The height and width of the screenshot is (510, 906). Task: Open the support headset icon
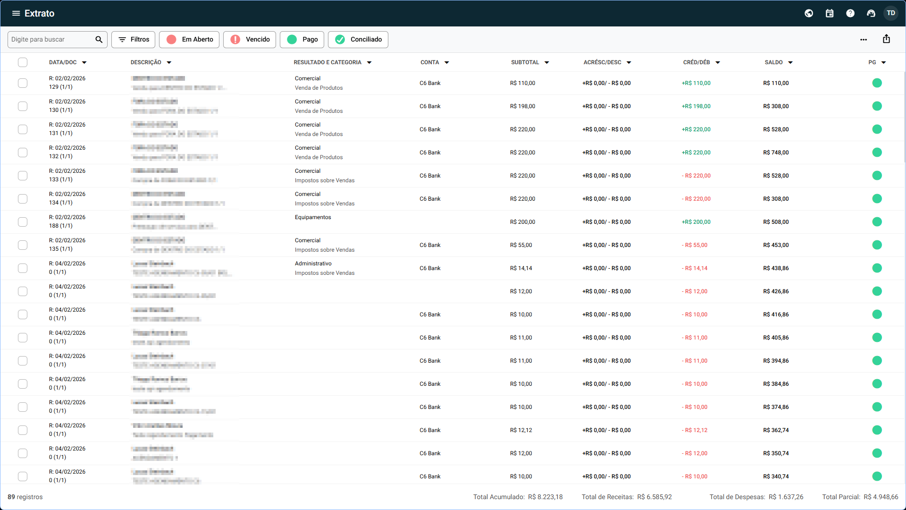pyautogui.click(x=871, y=13)
